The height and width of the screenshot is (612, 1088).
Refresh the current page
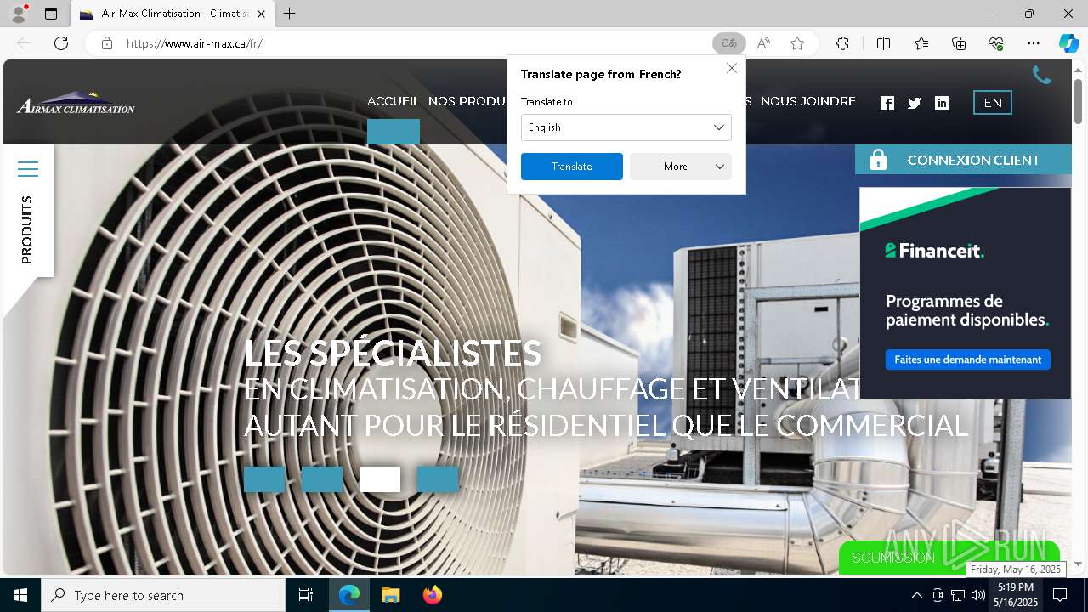(61, 43)
